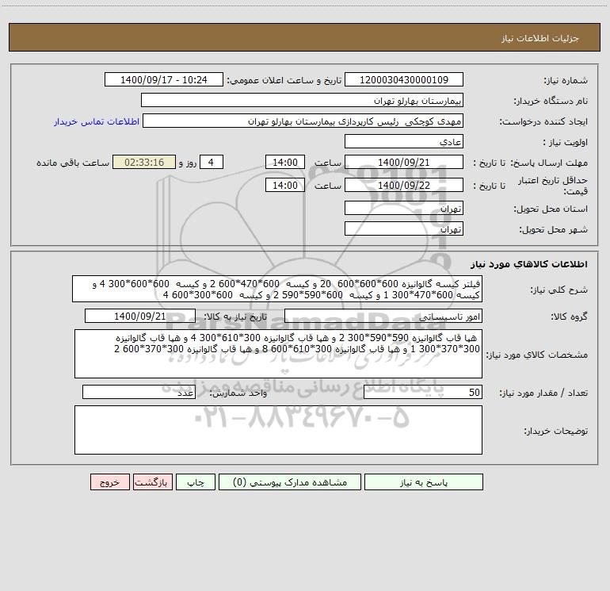Click the label ایجاد کننده درخواست
610x591 pixels.
543,121
